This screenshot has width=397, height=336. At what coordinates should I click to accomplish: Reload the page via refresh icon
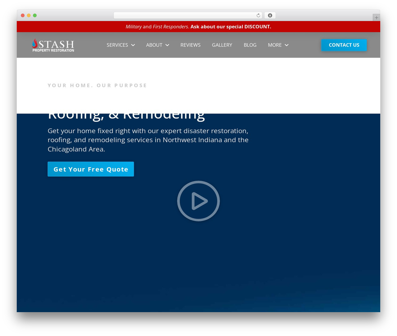pos(258,15)
